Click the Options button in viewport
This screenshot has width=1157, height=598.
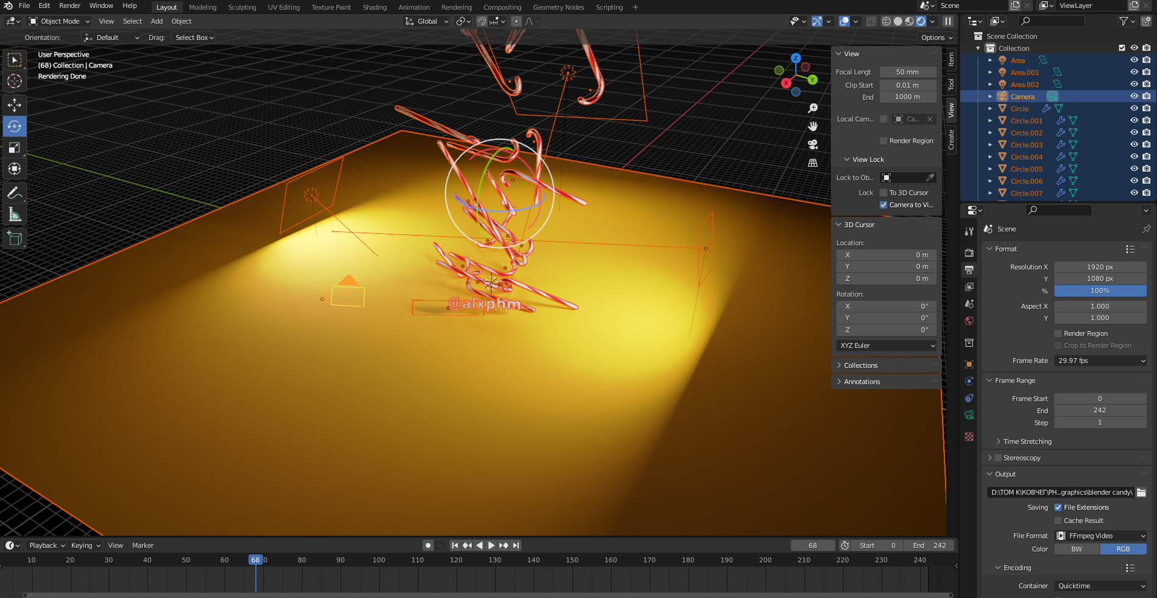click(x=937, y=38)
